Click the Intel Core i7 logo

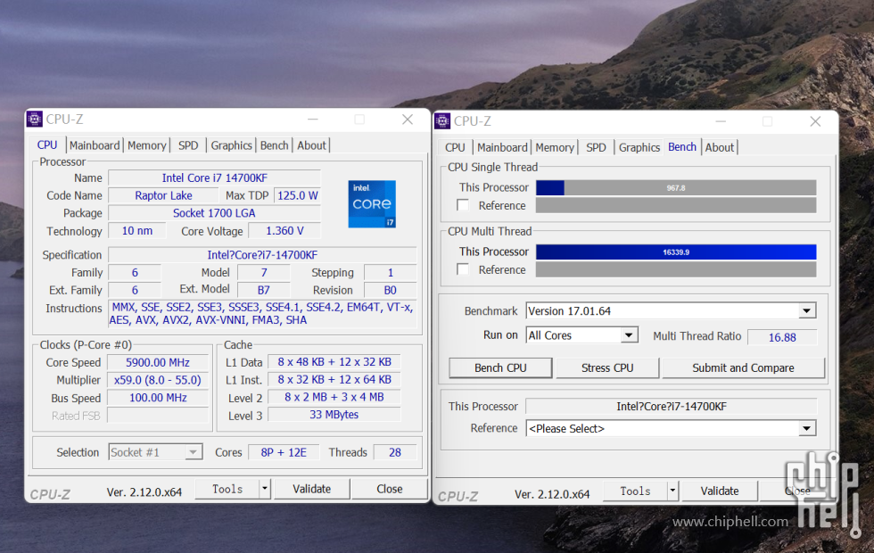[372, 203]
